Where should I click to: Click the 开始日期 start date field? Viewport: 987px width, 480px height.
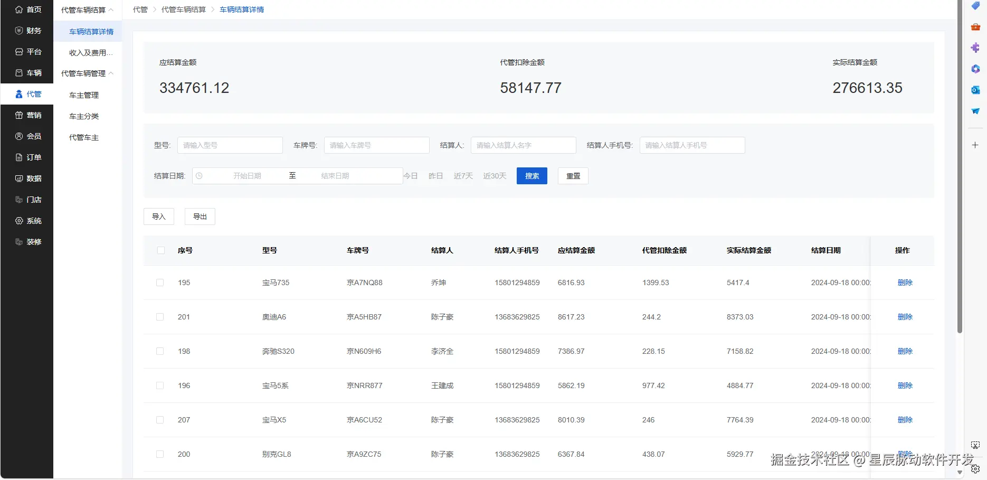click(247, 176)
